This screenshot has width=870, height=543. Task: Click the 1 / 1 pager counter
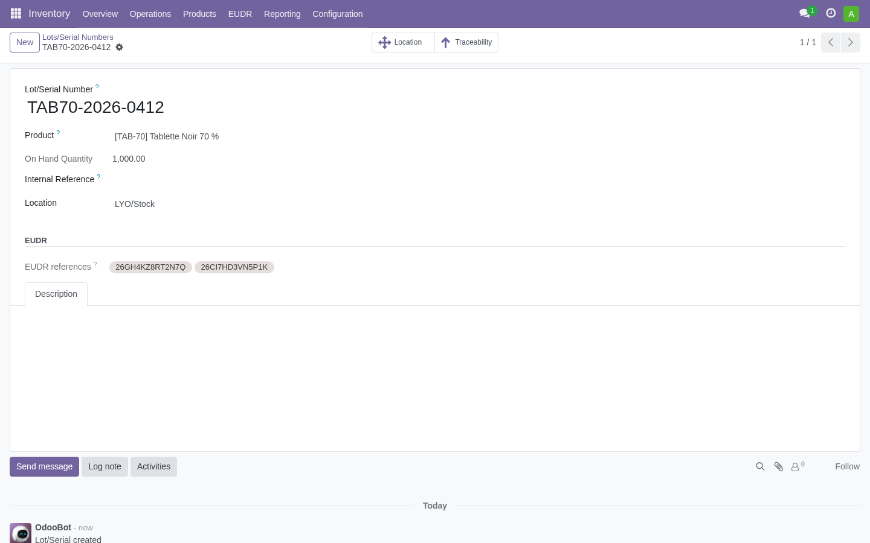[808, 42]
